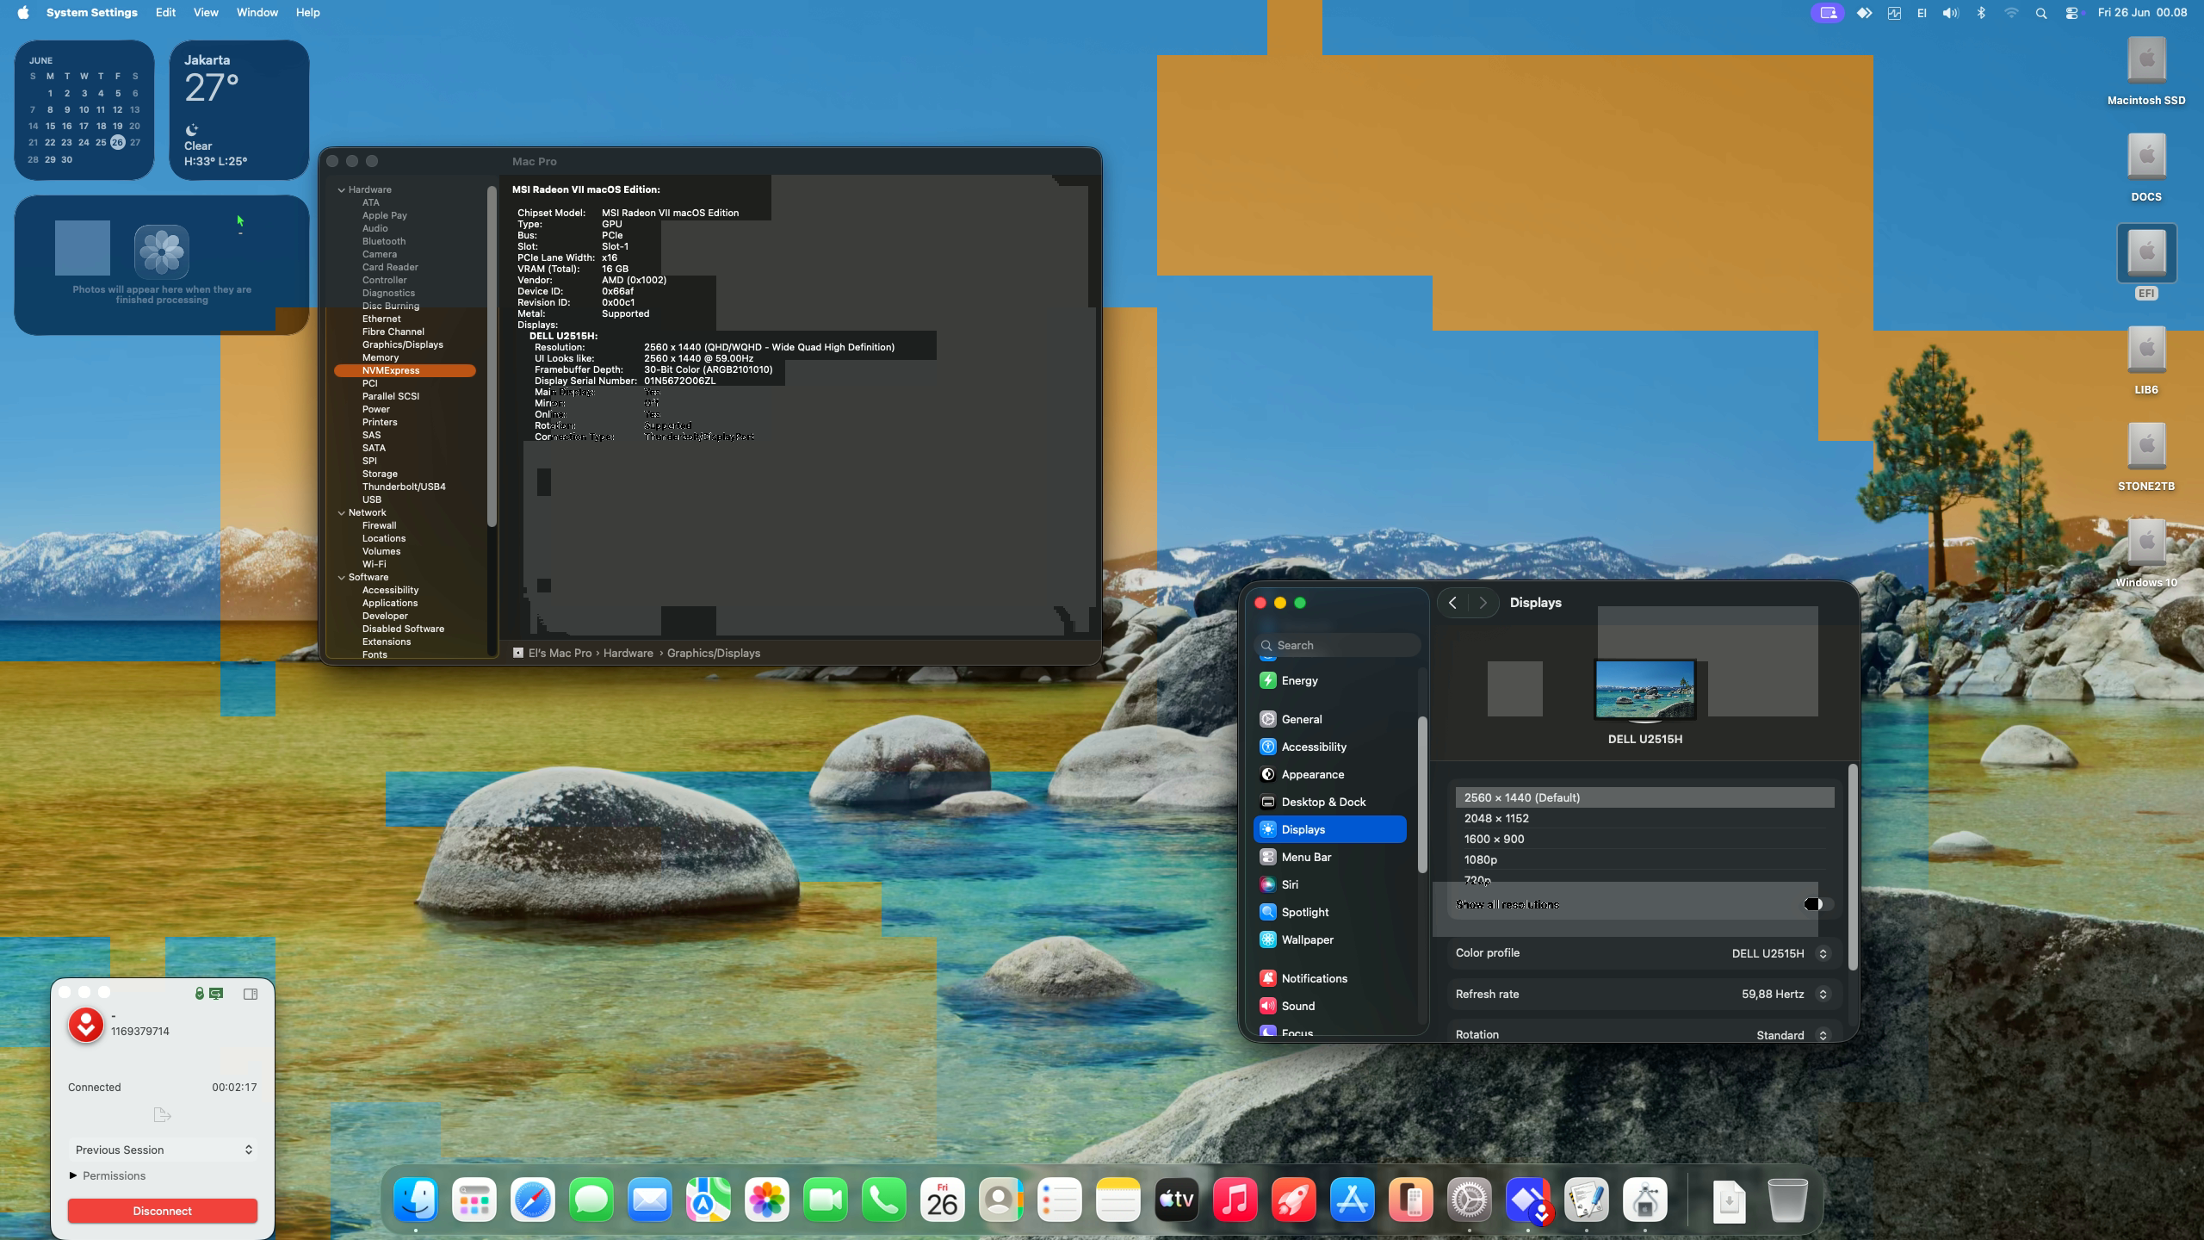Collapse Hardware tree in System Information

point(342,189)
